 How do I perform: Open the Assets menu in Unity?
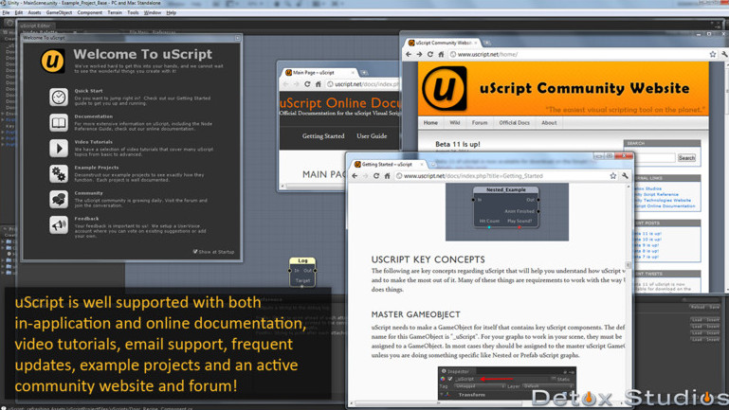pos(34,12)
